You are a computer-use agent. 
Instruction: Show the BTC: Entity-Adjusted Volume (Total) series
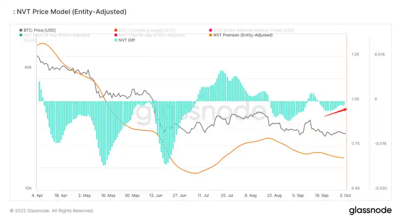click(251, 30)
